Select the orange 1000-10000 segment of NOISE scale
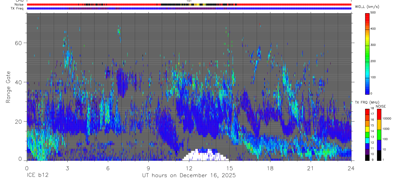This screenshot has height=182, width=395. (379, 124)
